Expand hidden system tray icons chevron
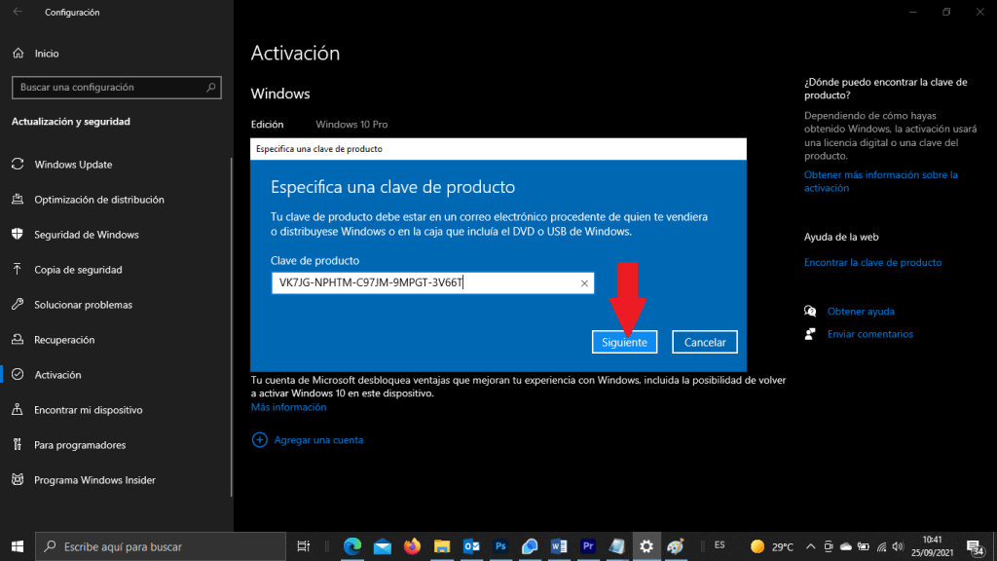The image size is (997, 561). (811, 546)
